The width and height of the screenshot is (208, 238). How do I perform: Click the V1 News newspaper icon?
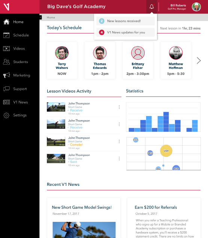pyautogui.click(x=6, y=102)
